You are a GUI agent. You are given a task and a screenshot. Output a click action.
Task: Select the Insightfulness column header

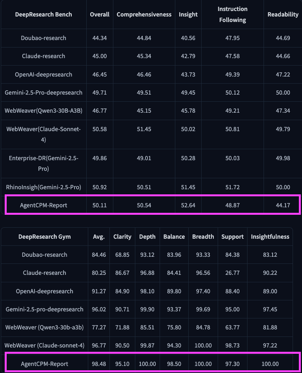270,237
